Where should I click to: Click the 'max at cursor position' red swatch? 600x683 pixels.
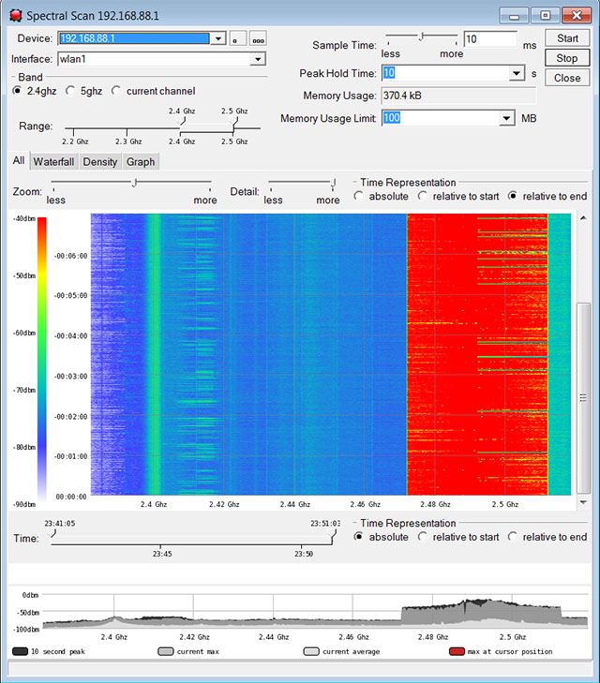(x=457, y=651)
